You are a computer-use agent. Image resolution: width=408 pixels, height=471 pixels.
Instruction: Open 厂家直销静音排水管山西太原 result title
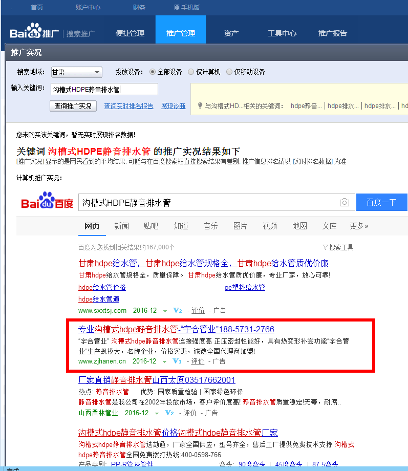pos(157,380)
